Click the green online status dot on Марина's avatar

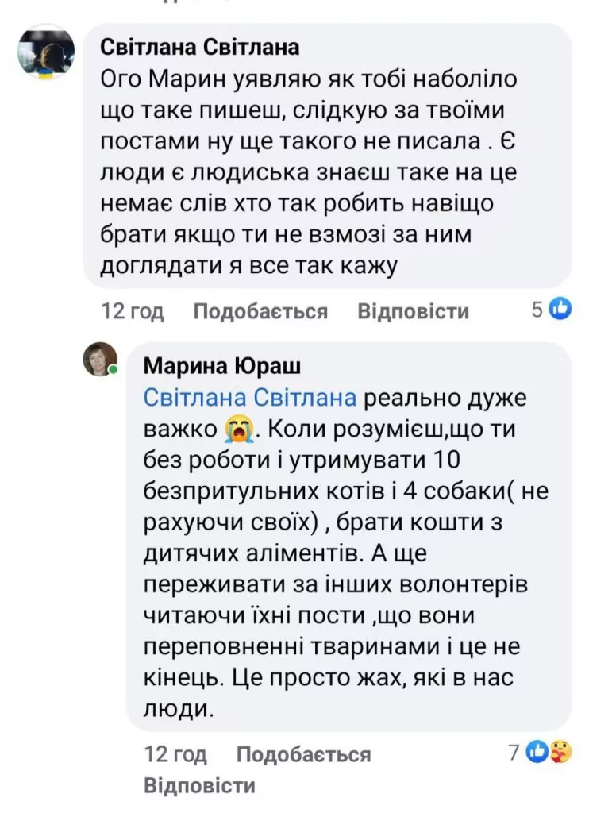tap(114, 371)
